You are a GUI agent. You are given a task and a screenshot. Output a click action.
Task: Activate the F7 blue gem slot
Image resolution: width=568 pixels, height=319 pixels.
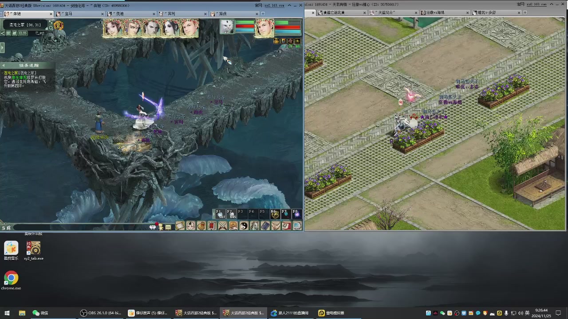pyautogui.click(x=286, y=214)
